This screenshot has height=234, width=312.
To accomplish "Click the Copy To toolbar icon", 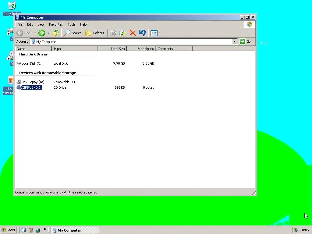I will [x=123, y=33].
